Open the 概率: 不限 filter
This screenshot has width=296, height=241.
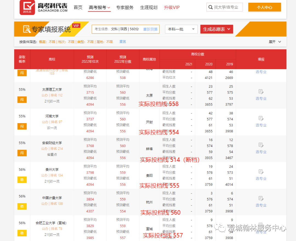(x=47, y=42)
